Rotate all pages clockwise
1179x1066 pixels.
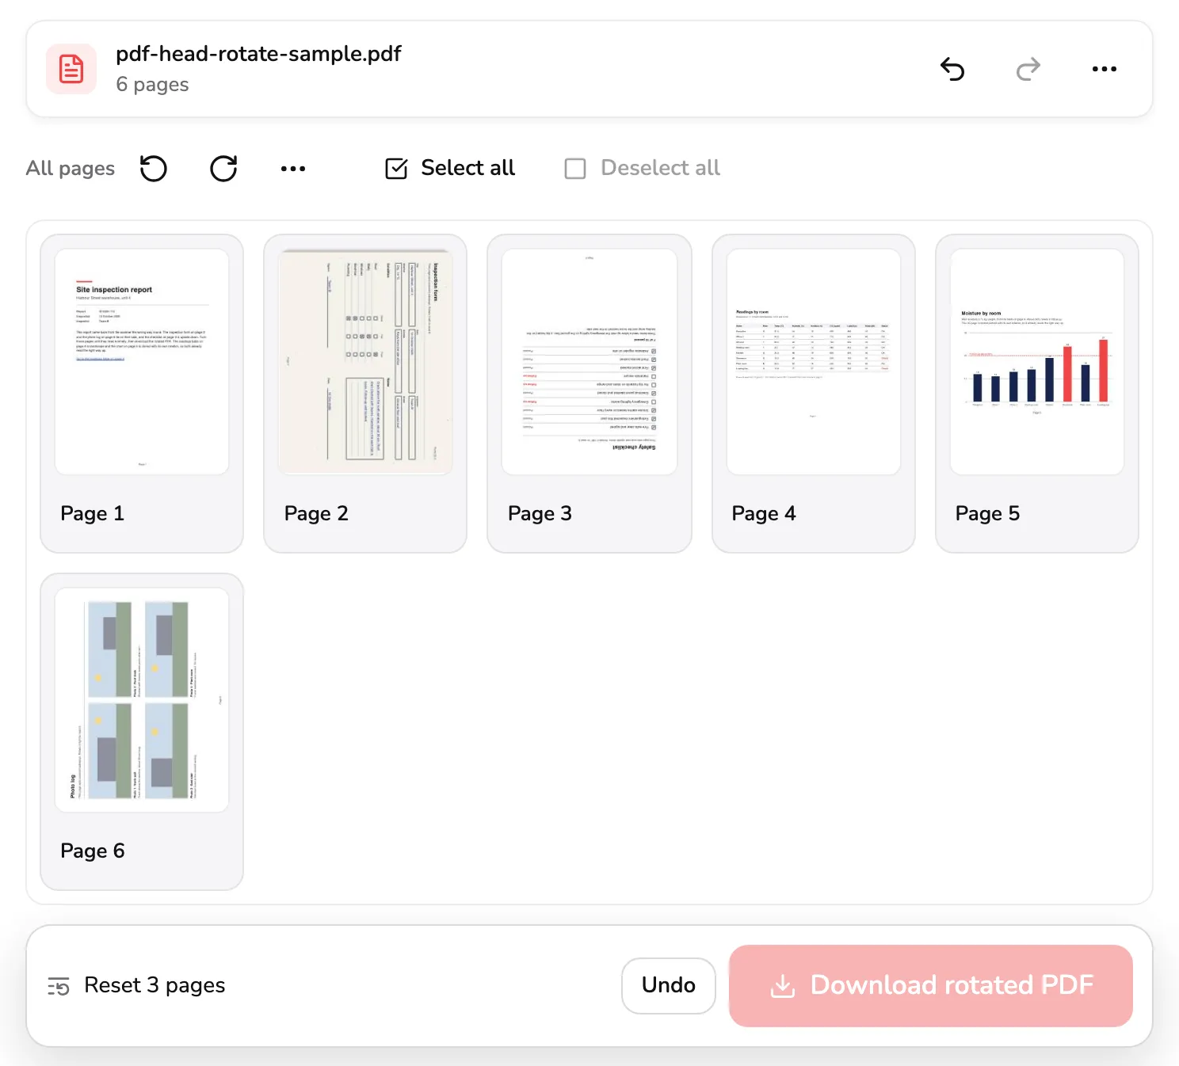click(x=223, y=168)
